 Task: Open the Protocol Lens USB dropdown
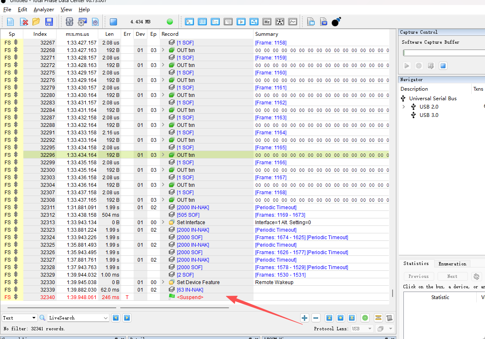tap(362, 329)
